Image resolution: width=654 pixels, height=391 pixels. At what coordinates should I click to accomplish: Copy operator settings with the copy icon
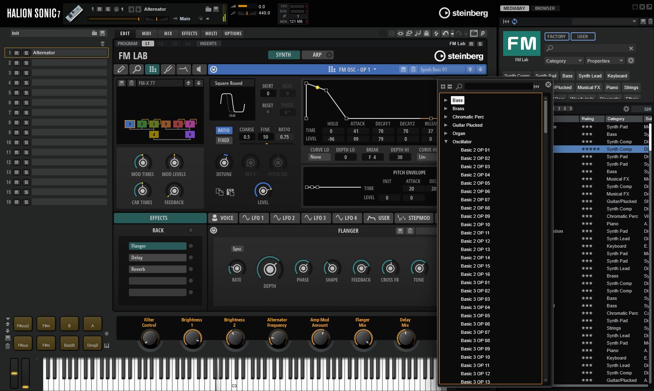[x=220, y=192]
